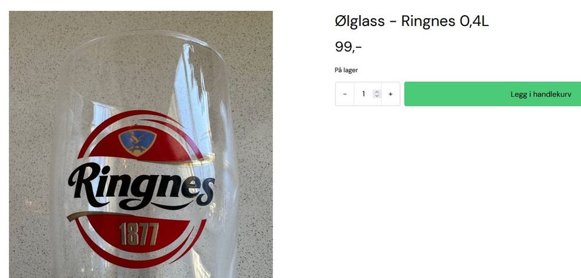This screenshot has height=278, width=581.
Task: Click the 99,- price label
Action: [349, 47]
